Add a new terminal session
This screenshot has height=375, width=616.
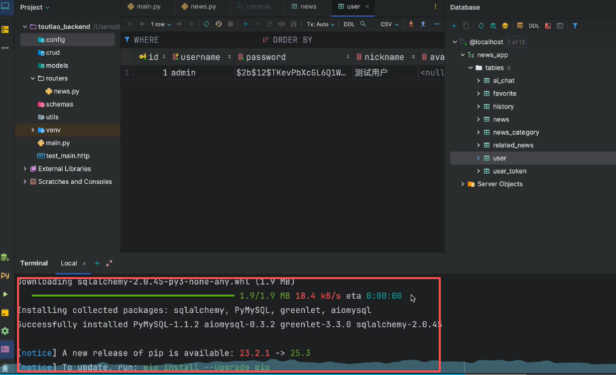(x=97, y=263)
